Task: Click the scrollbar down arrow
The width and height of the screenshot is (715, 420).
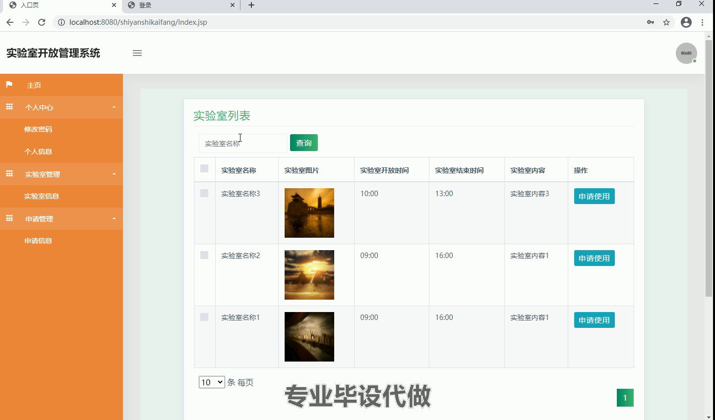Action: coord(709,417)
